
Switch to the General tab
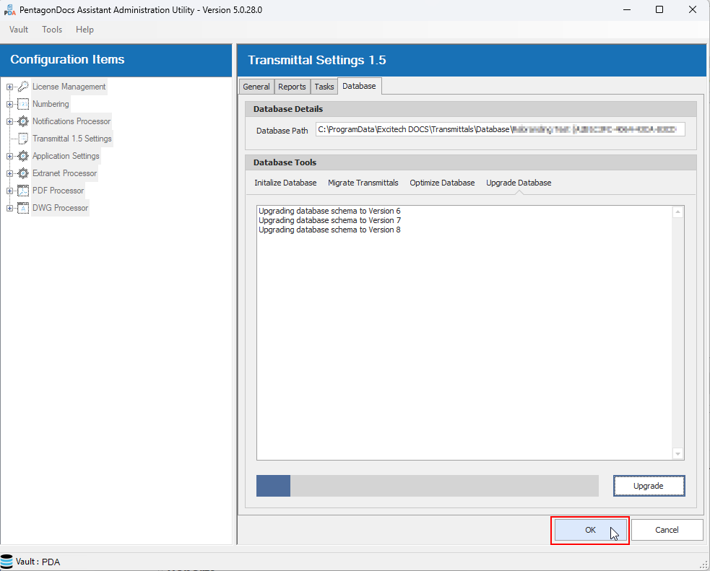click(x=256, y=87)
